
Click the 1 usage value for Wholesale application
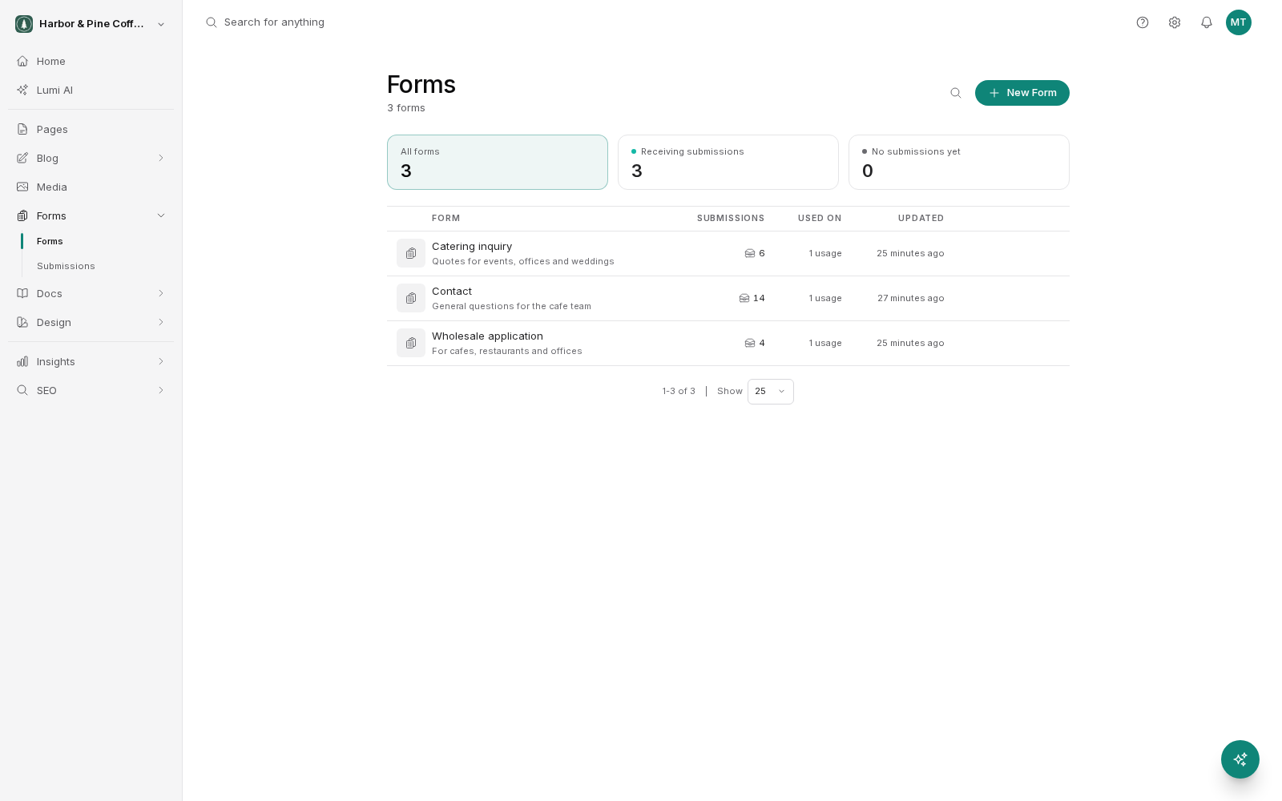pos(825,343)
